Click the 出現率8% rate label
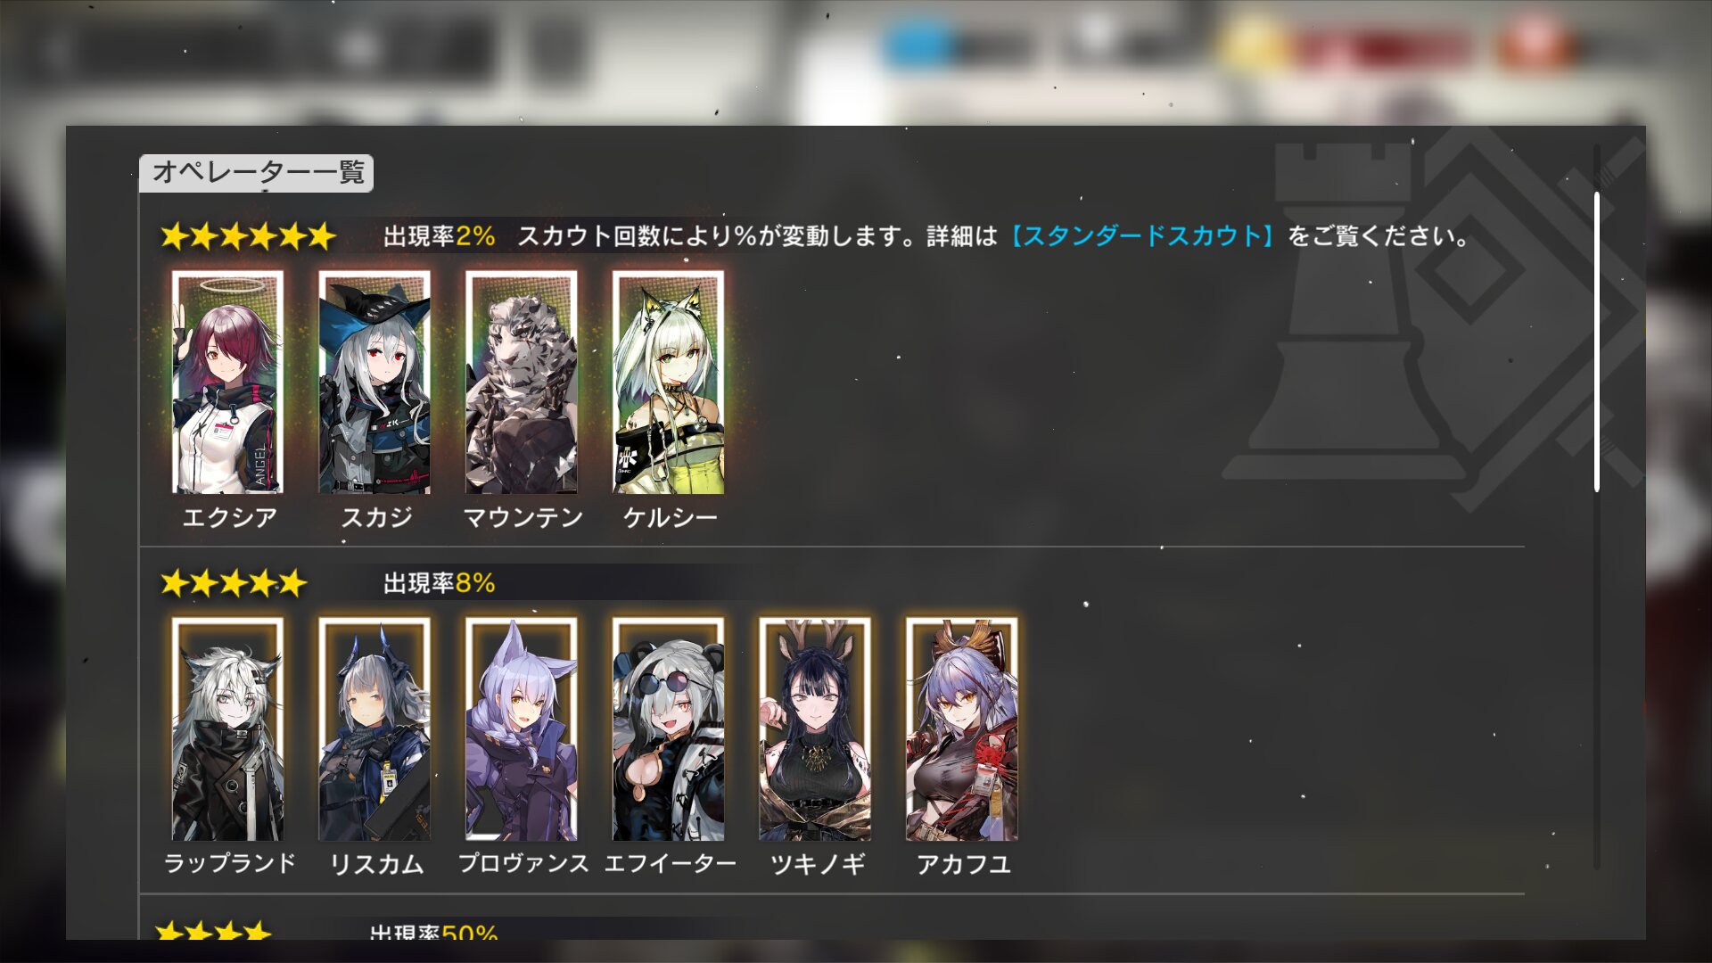The image size is (1712, 963). pos(439,583)
